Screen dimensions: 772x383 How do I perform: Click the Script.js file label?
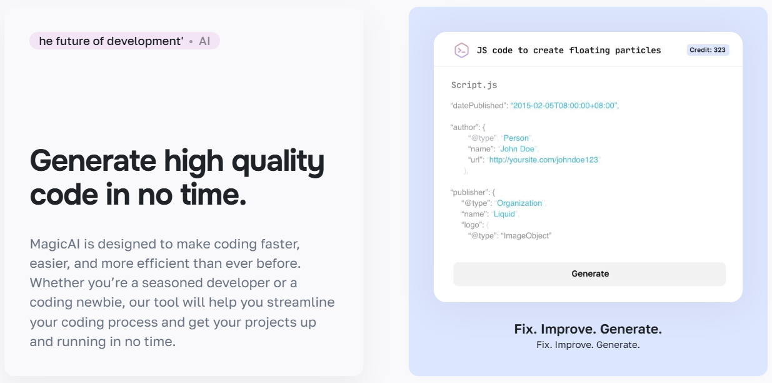[474, 85]
